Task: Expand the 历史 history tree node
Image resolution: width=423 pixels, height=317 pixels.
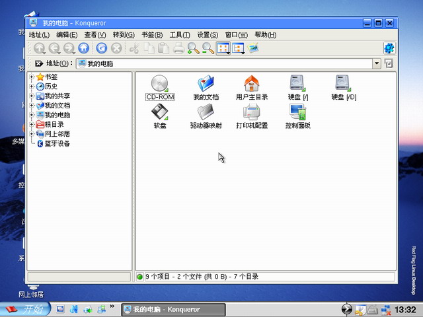Action: pyautogui.click(x=32, y=87)
